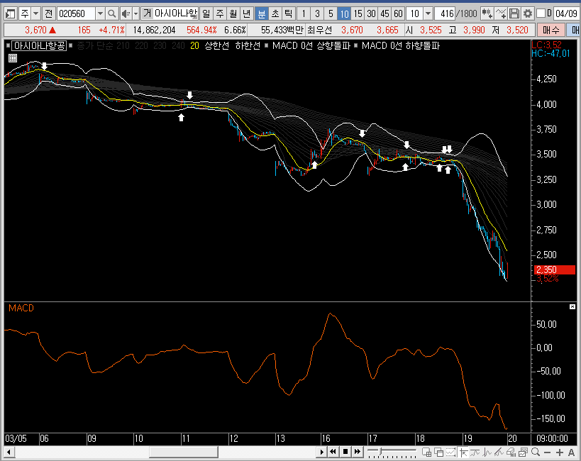Viewport: 581px width, 461px height.
Task: Toggle the 종가 단순 moving average legend marker
Action: 72,46
